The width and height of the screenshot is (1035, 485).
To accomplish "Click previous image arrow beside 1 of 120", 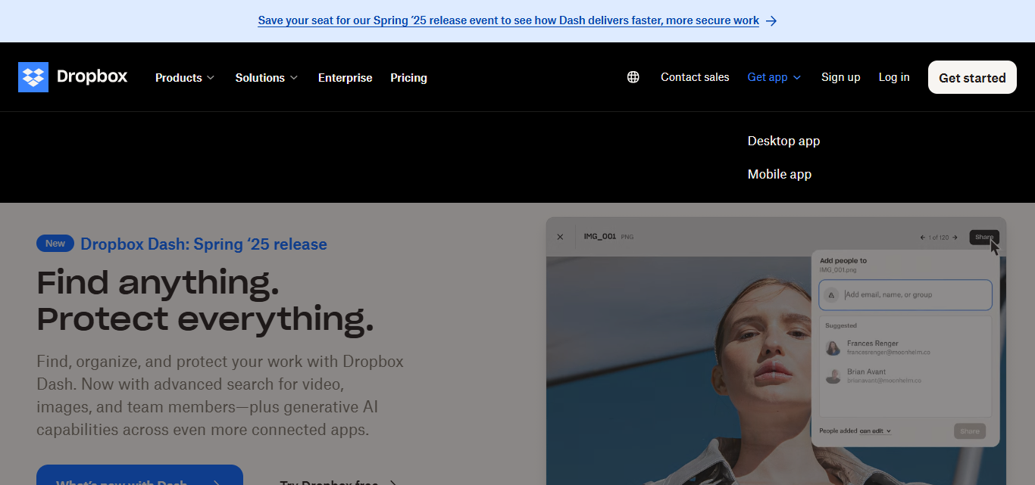I will (x=923, y=238).
